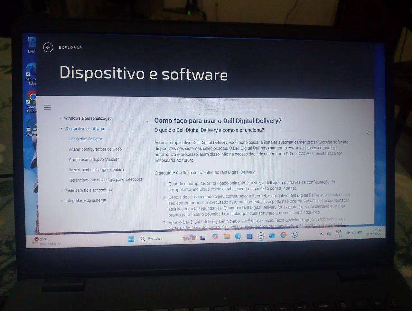The width and height of the screenshot is (412, 311).
Task: Click the OneDrive cloud tray icon
Action: pyautogui.click(x=329, y=234)
